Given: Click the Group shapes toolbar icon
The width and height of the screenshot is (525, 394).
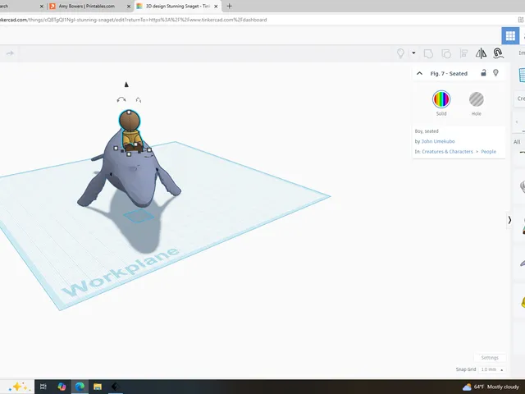Looking at the screenshot, I should 428,53.
